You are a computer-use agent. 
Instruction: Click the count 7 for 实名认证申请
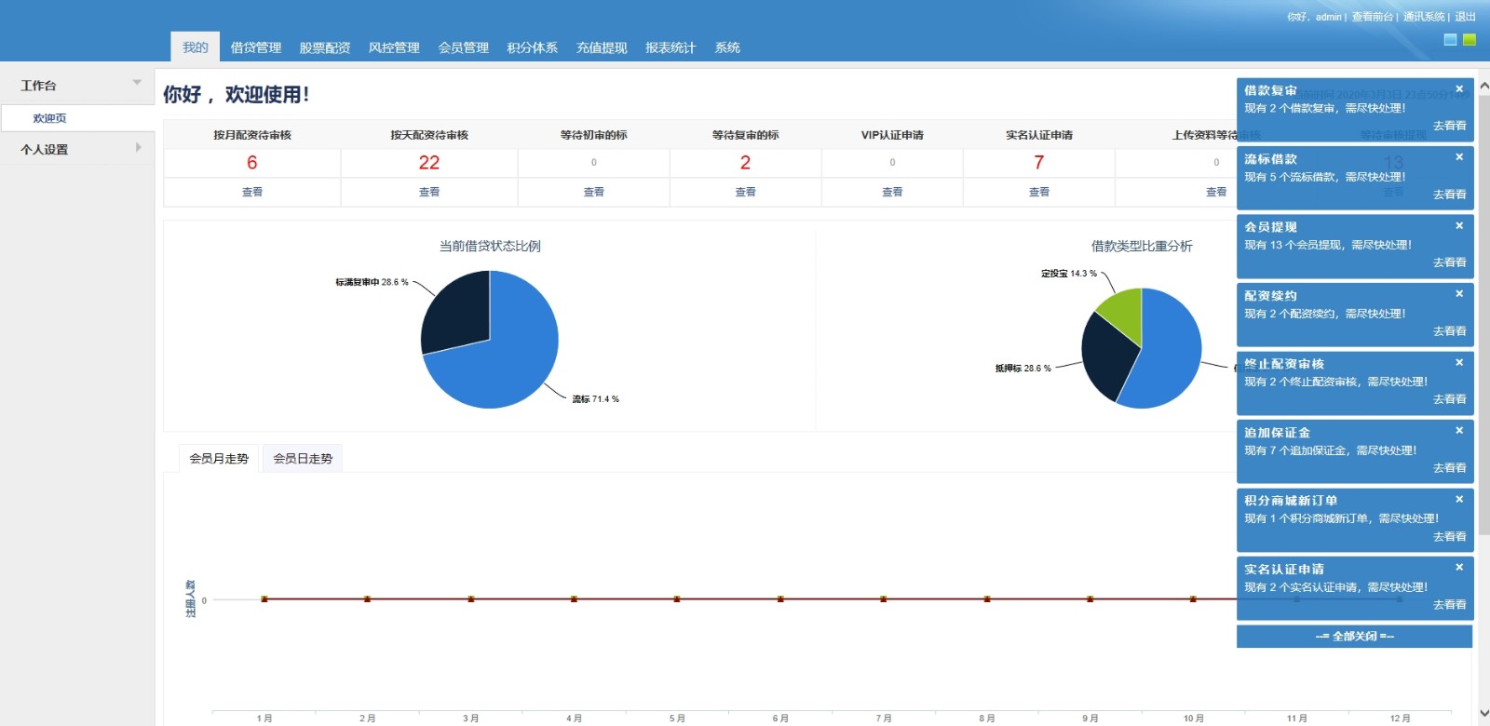click(x=1038, y=163)
